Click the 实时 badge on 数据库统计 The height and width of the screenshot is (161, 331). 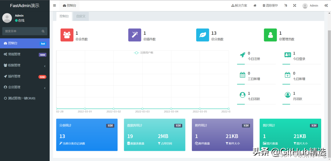point(178,126)
